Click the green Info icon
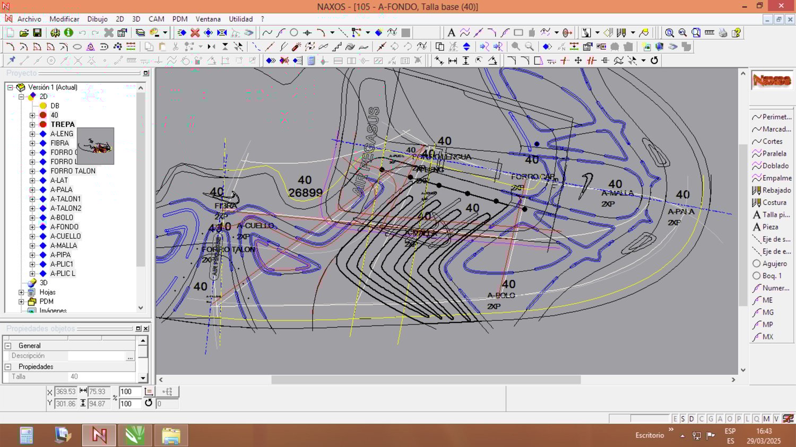This screenshot has width=796, height=447. pyautogui.click(x=68, y=33)
